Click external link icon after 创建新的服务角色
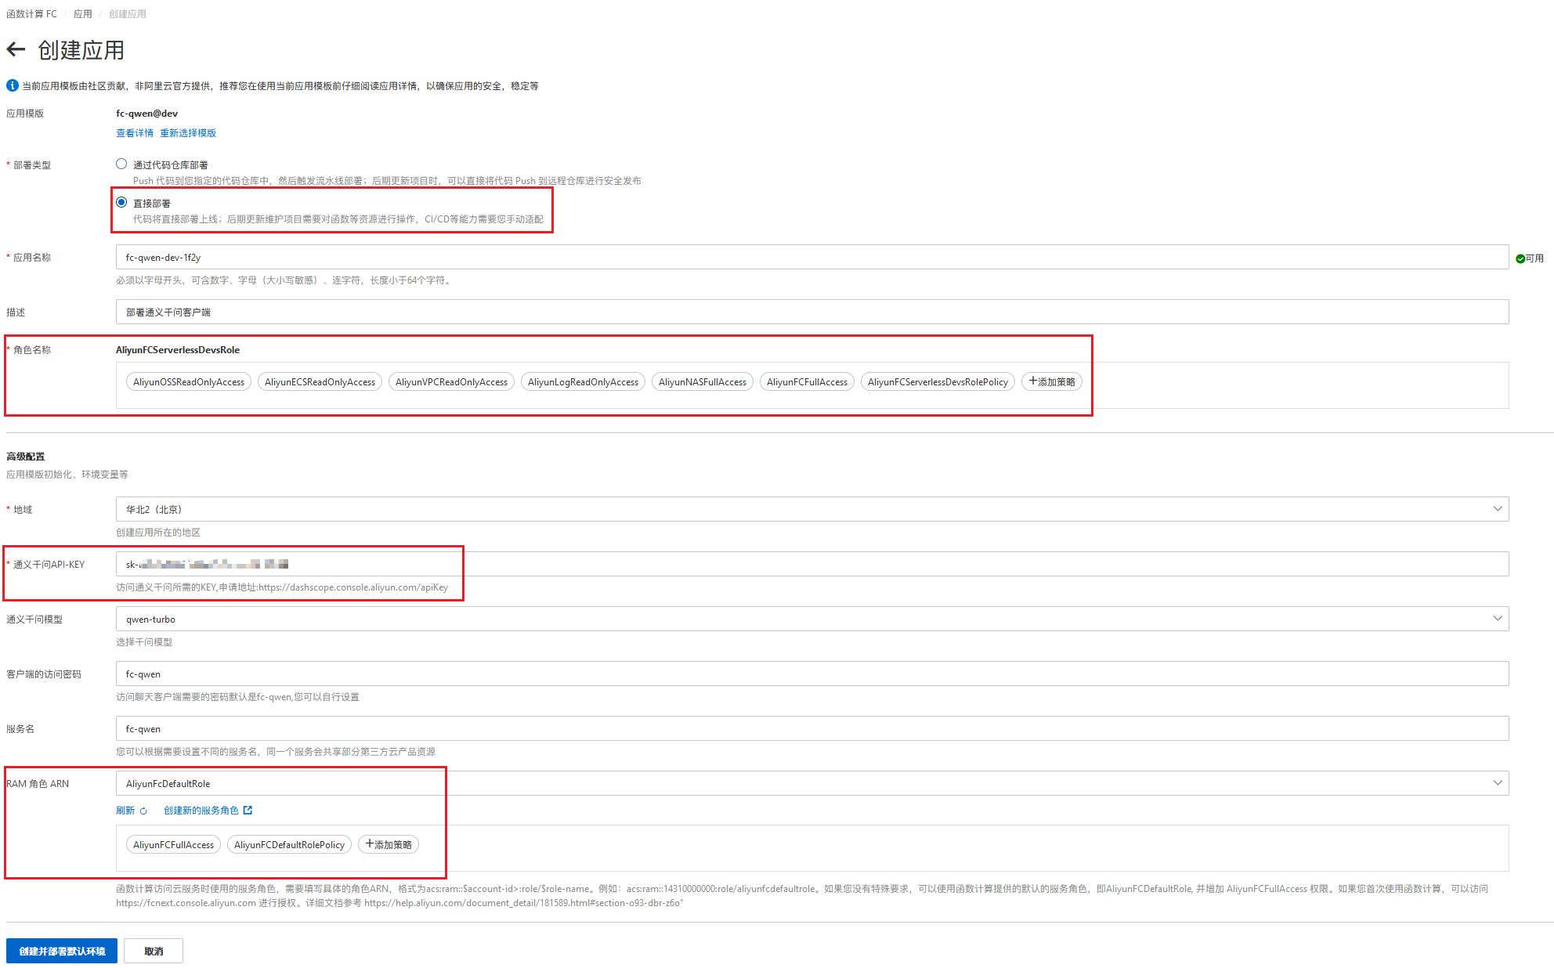This screenshot has height=968, width=1554. [x=248, y=811]
